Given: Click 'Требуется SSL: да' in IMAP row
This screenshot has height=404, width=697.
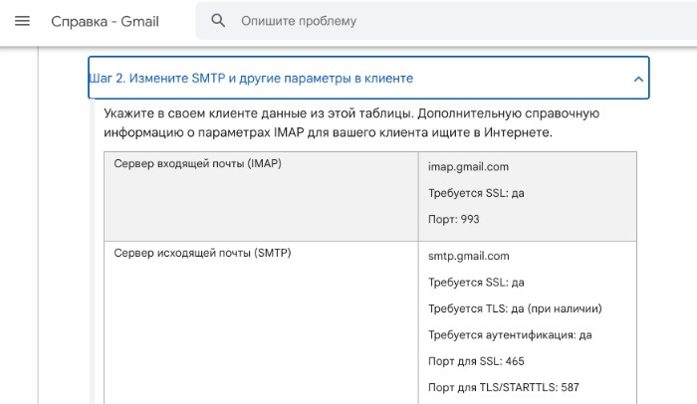Looking at the screenshot, I should [476, 193].
